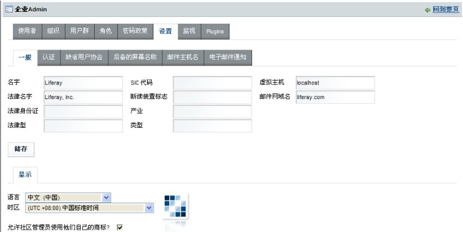The image size is (463, 232).
Task: Click the 名字 field containing Liferay
Action: (83, 83)
